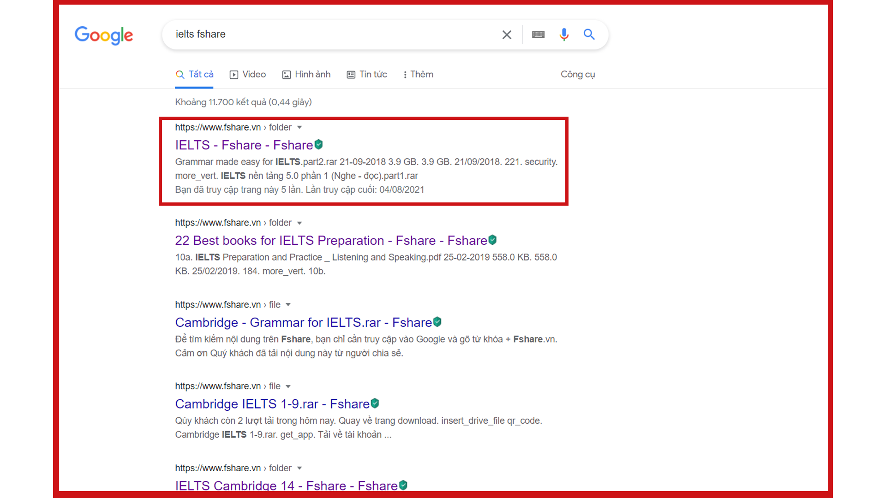This screenshot has width=886, height=498.
Task: Expand arrow beside Cambridge Grammar file URL
Action: (x=288, y=305)
